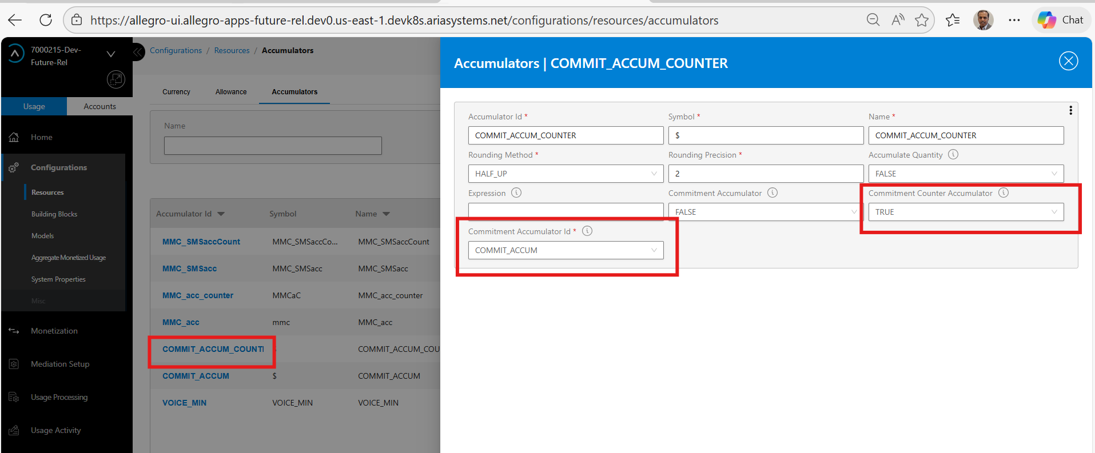Open Models menu item
The width and height of the screenshot is (1095, 453).
pyautogui.click(x=43, y=236)
